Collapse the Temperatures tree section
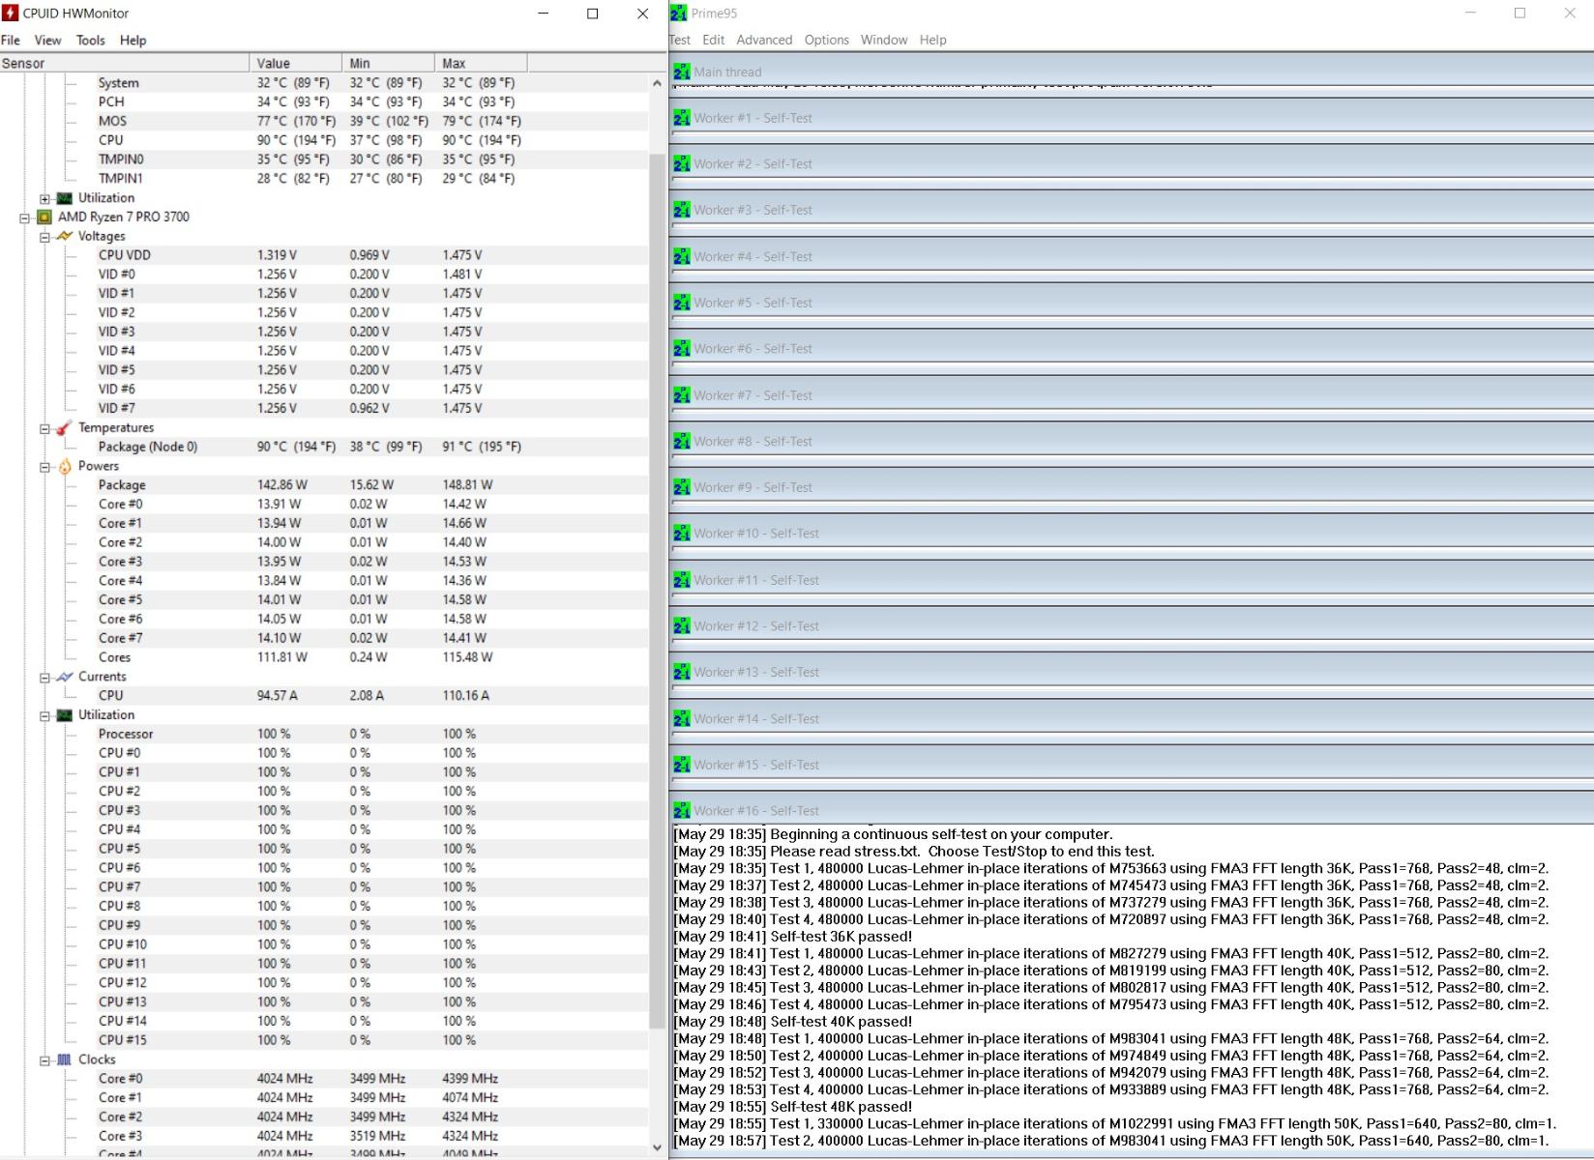Screen dimensions: 1594x1160 (x=44, y=428)
